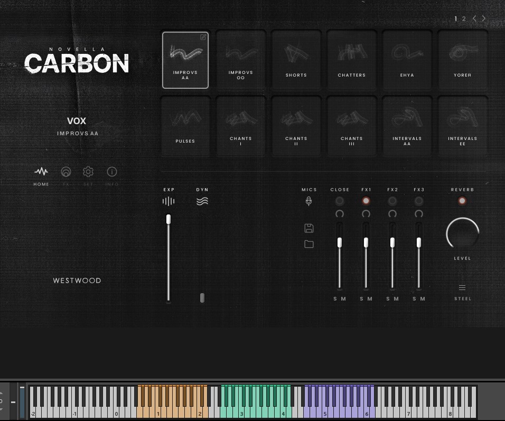This screenshot has width=505, height=421.
Task: Save mic mix with the floppy disk icon
Action: point(309,228)
